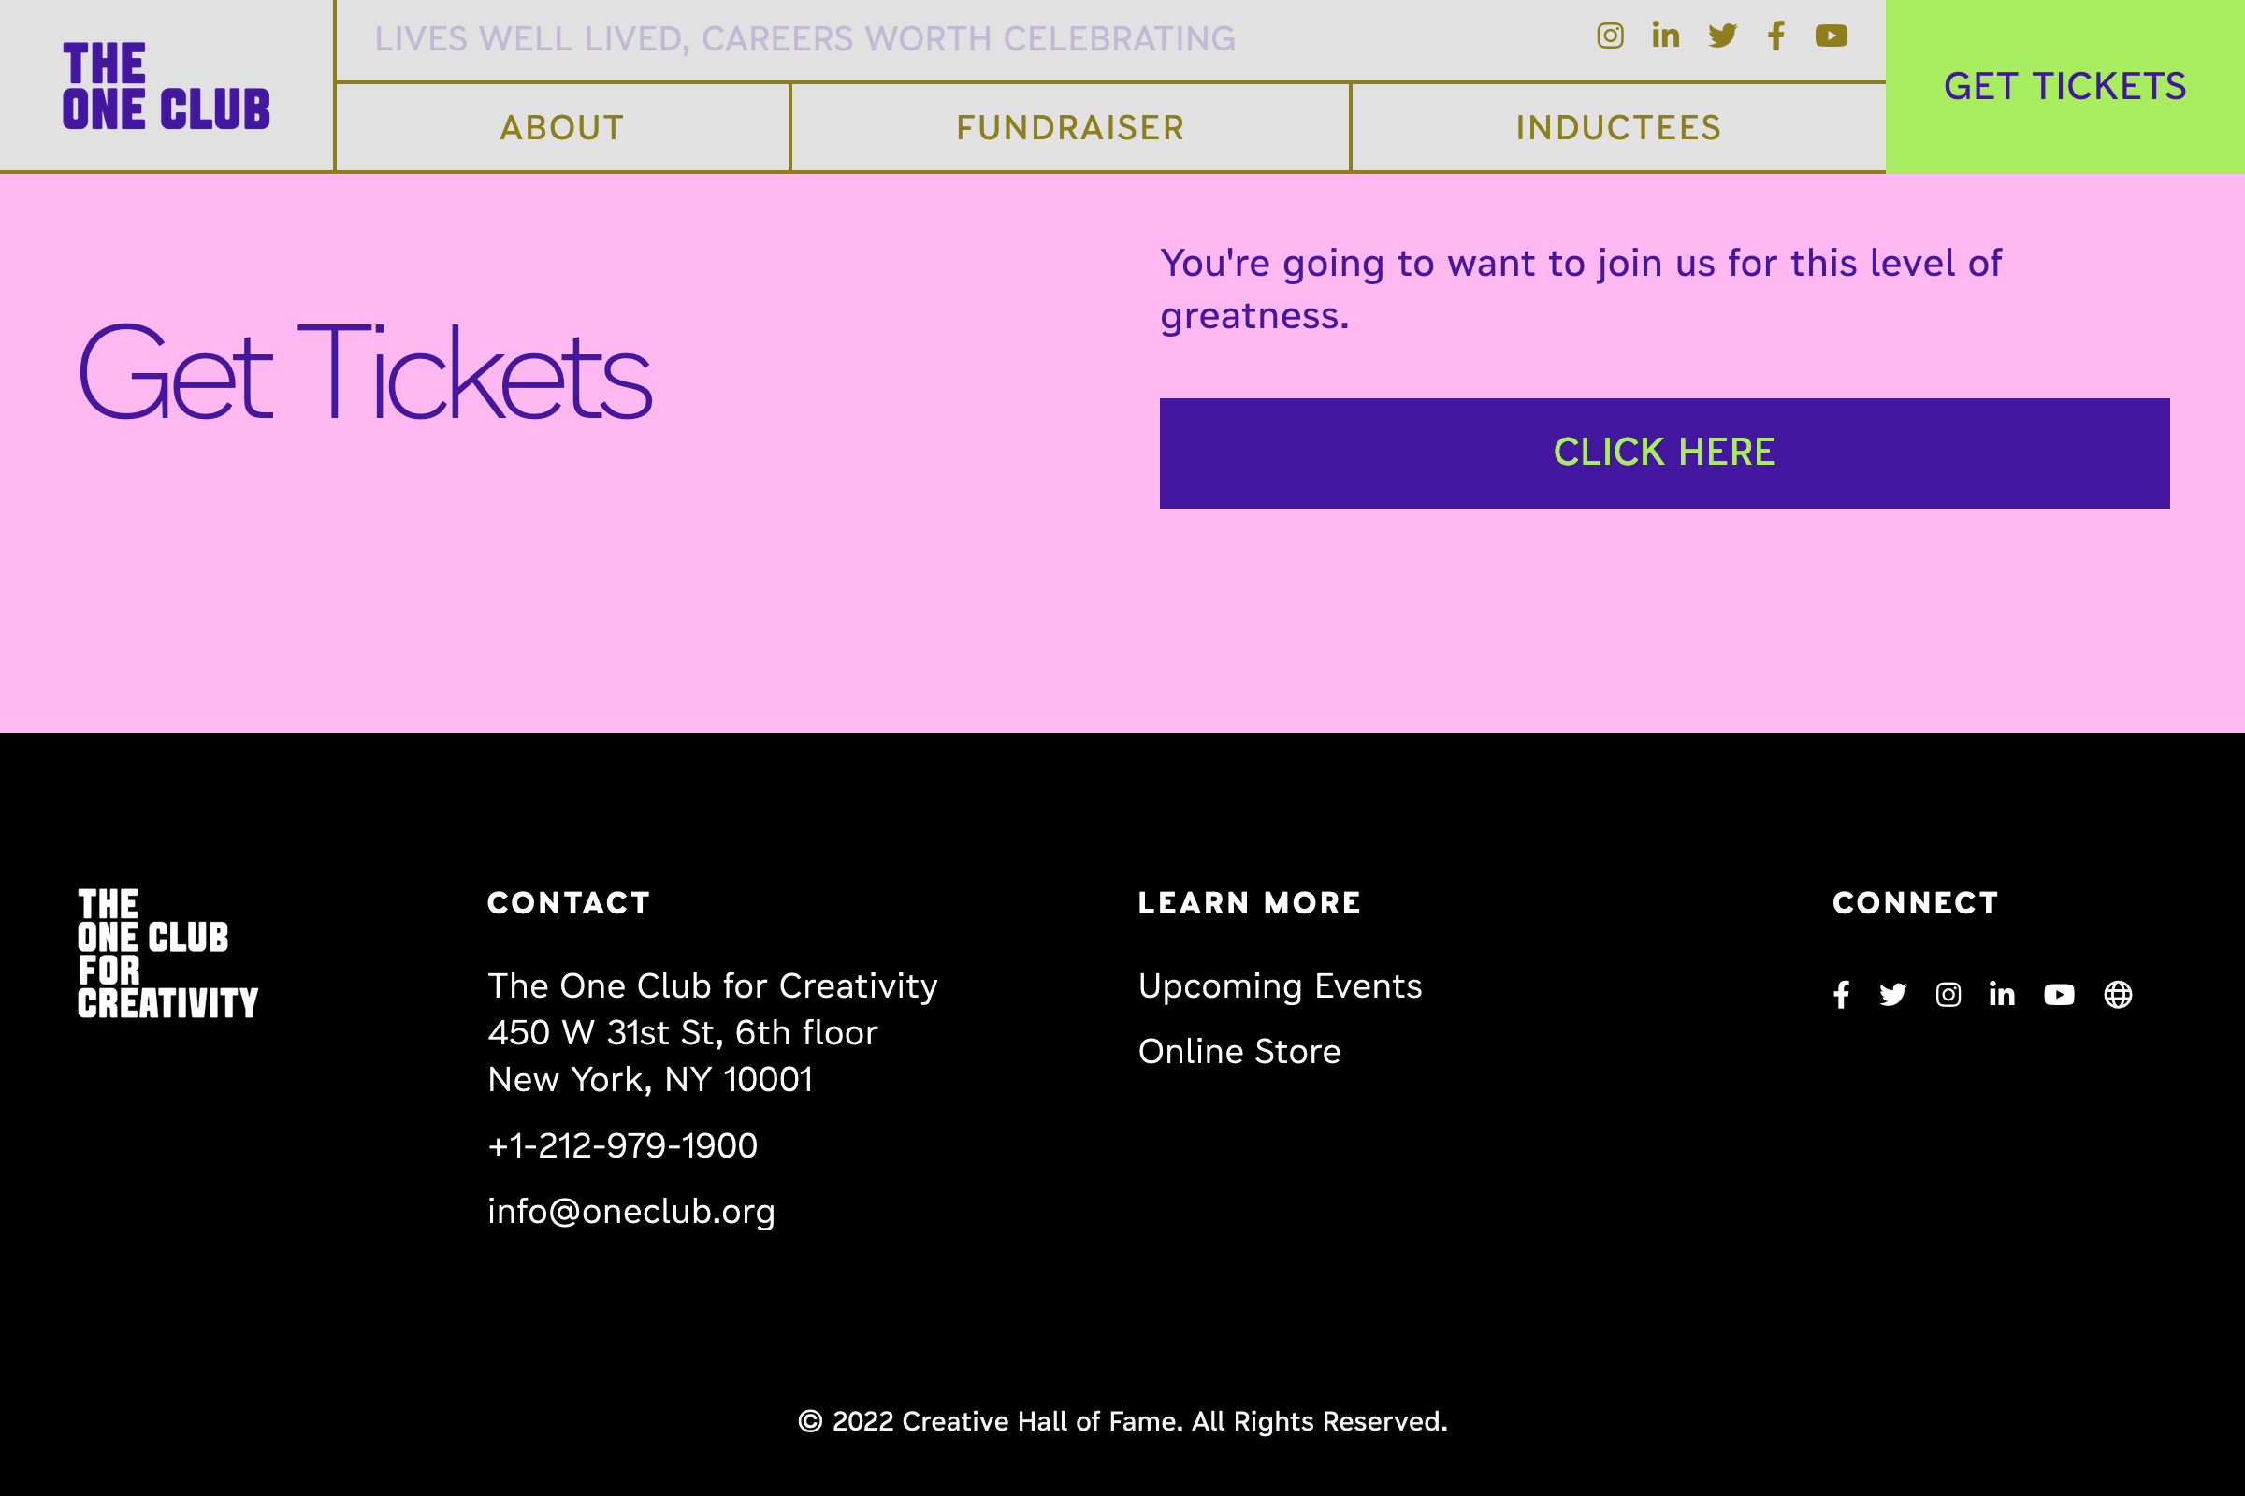Open Instagram icon in the header

coord(1610,36)
